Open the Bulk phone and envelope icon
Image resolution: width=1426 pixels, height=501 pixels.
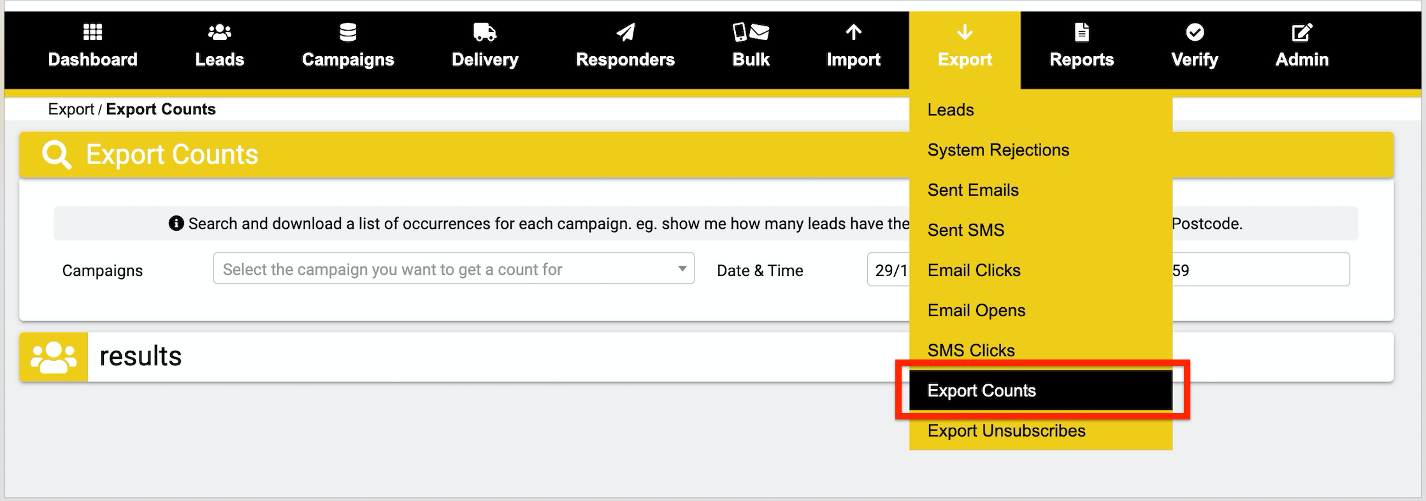751,32
